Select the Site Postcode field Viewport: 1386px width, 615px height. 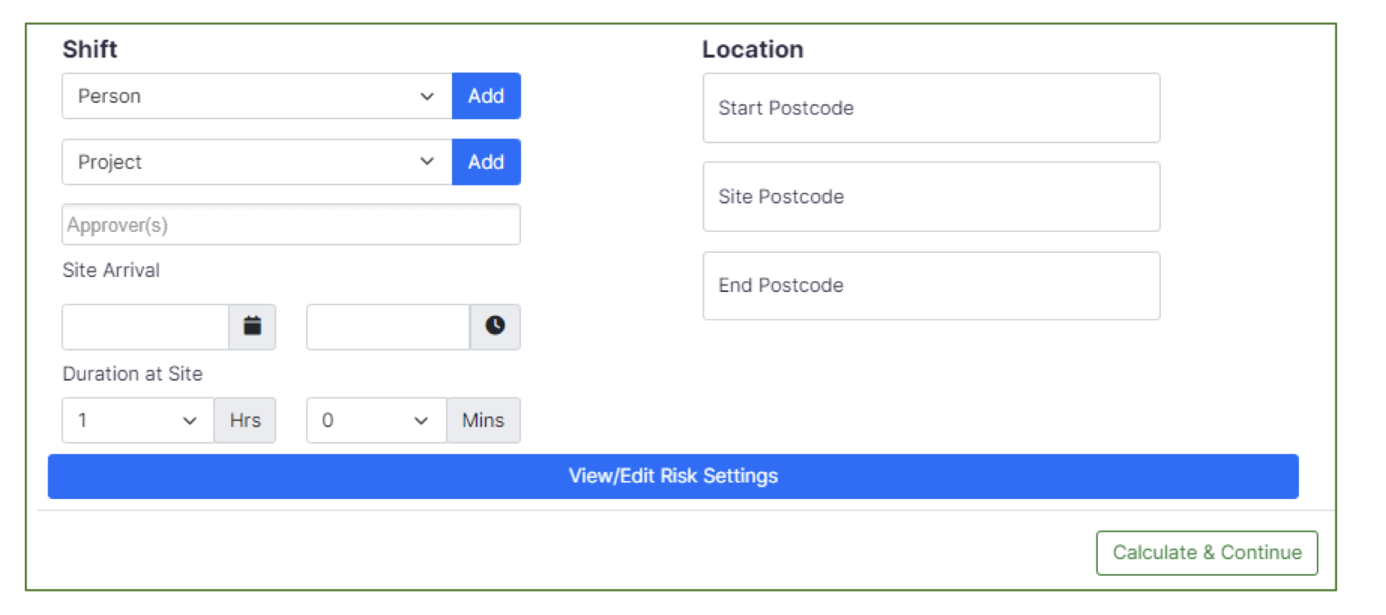click(x=930, y=197)
